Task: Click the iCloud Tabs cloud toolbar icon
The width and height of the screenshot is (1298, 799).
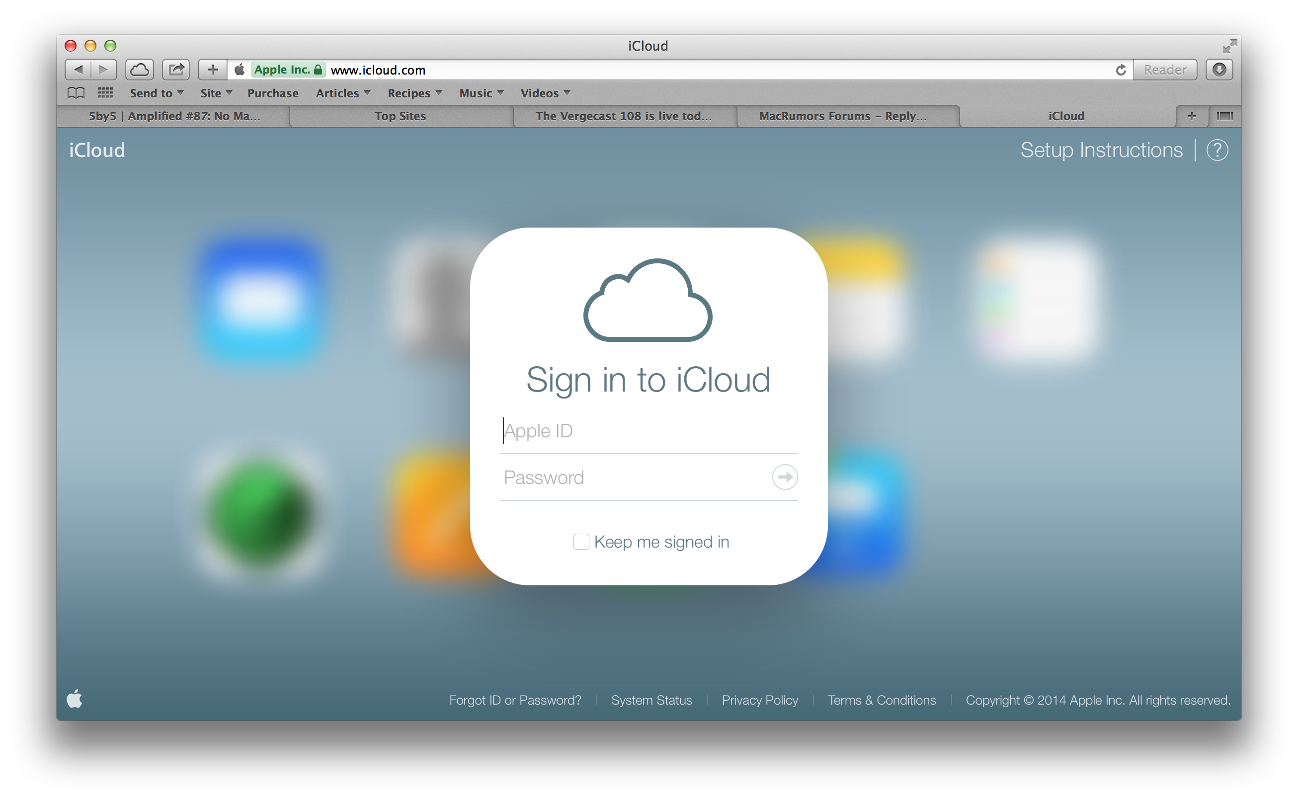Action: pos(140,70)
